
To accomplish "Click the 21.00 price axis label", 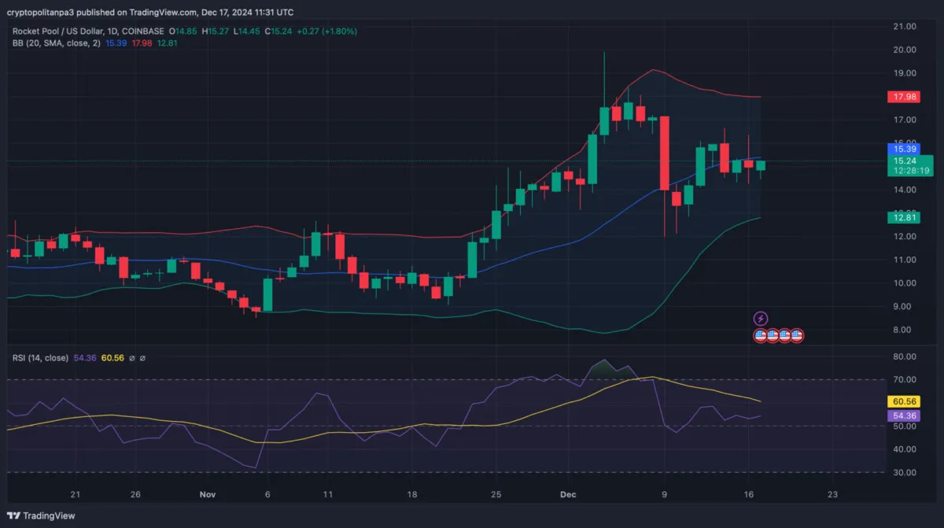I will pyautogui.click(x=905, y=26).
